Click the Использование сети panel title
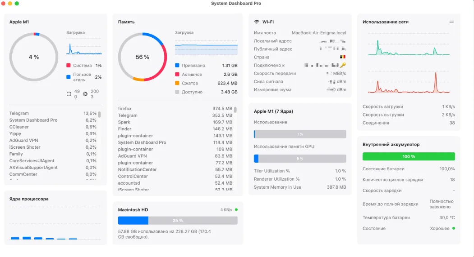 click(386, 22)
